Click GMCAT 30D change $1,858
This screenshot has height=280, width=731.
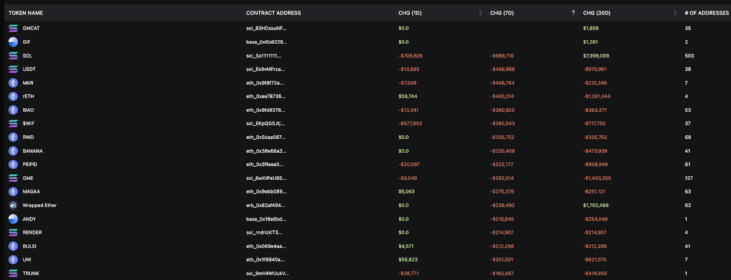(591, 29)
